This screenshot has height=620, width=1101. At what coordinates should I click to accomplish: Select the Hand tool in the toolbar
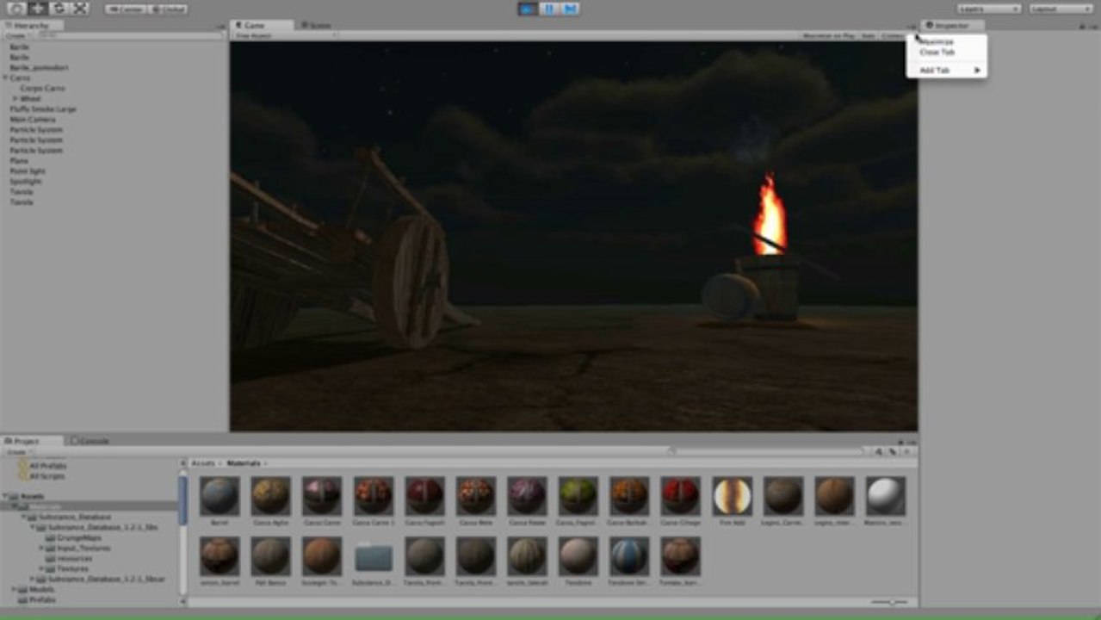pos(16,9)
